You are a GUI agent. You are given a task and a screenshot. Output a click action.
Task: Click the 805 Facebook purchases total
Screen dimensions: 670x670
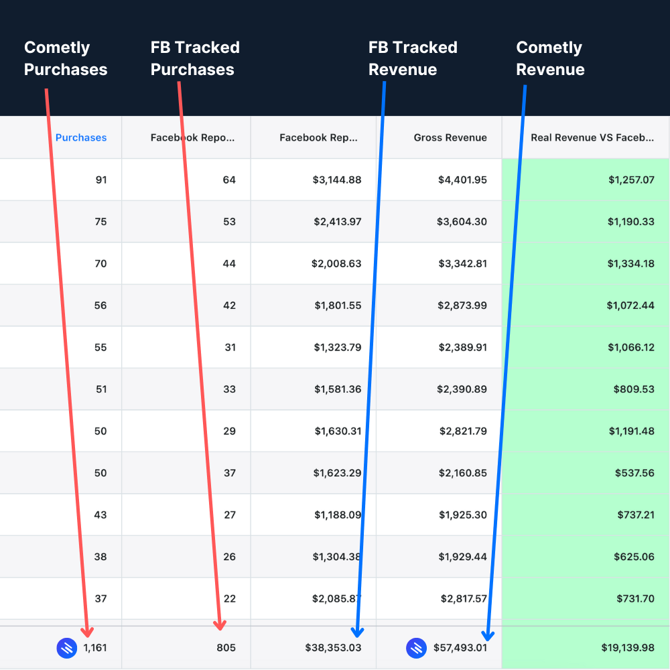pyautogui.click(x=226, y=648)
